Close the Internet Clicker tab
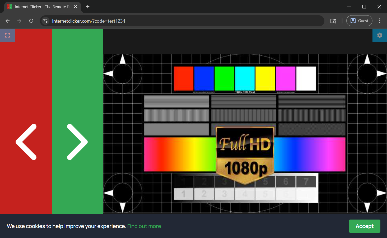The width and height of the screenshot is (387, 238). 76,7
